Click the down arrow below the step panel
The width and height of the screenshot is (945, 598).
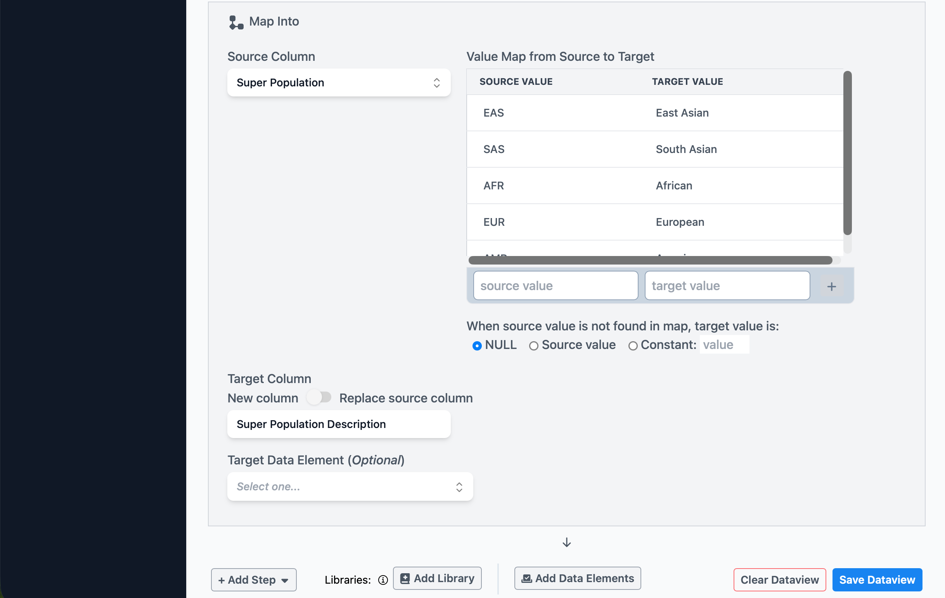[x=566, y=542]
